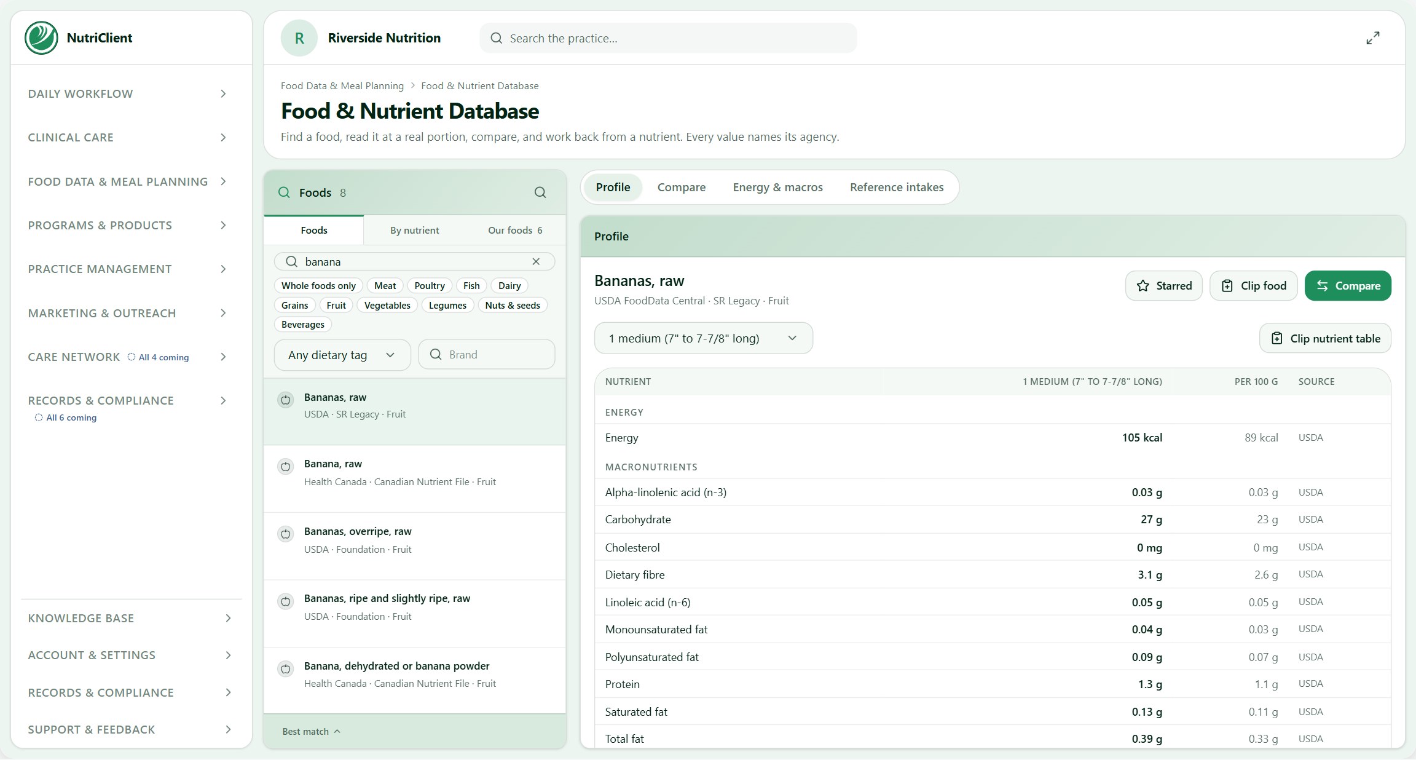Toggle the Legumes filter chip
The width and height of the screenshot is (1416, 760).
coord(447,305)
